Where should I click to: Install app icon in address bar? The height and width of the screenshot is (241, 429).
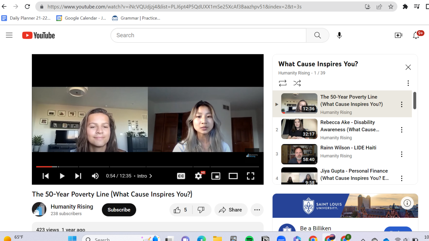point(367,7)
